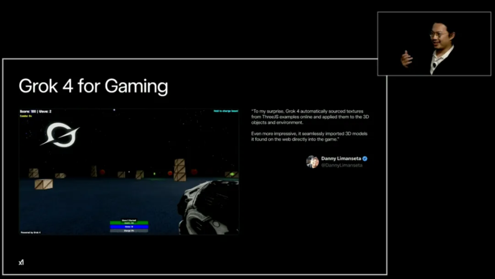
Task: Click the Danny Limanseta name link
Action: coord(341,158)
